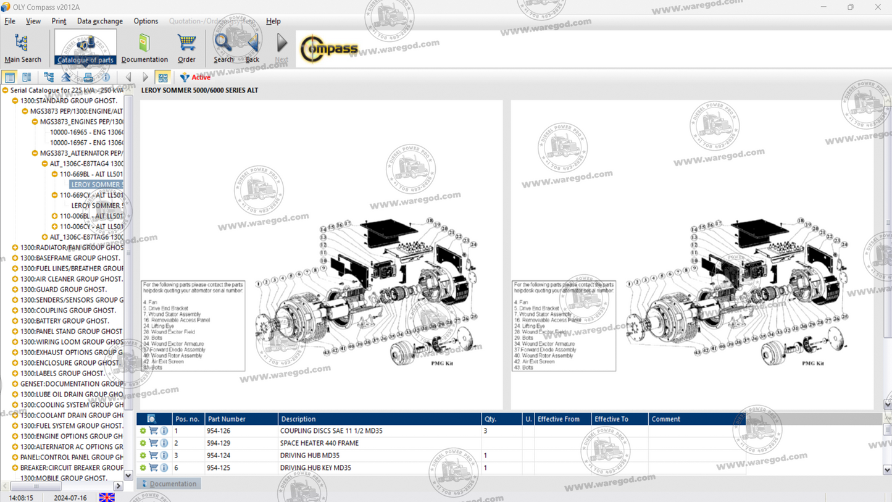Click the parts table search column icon
Image resolution: width=892 pixels, height=502 pixels.
[x=151, y=419]
